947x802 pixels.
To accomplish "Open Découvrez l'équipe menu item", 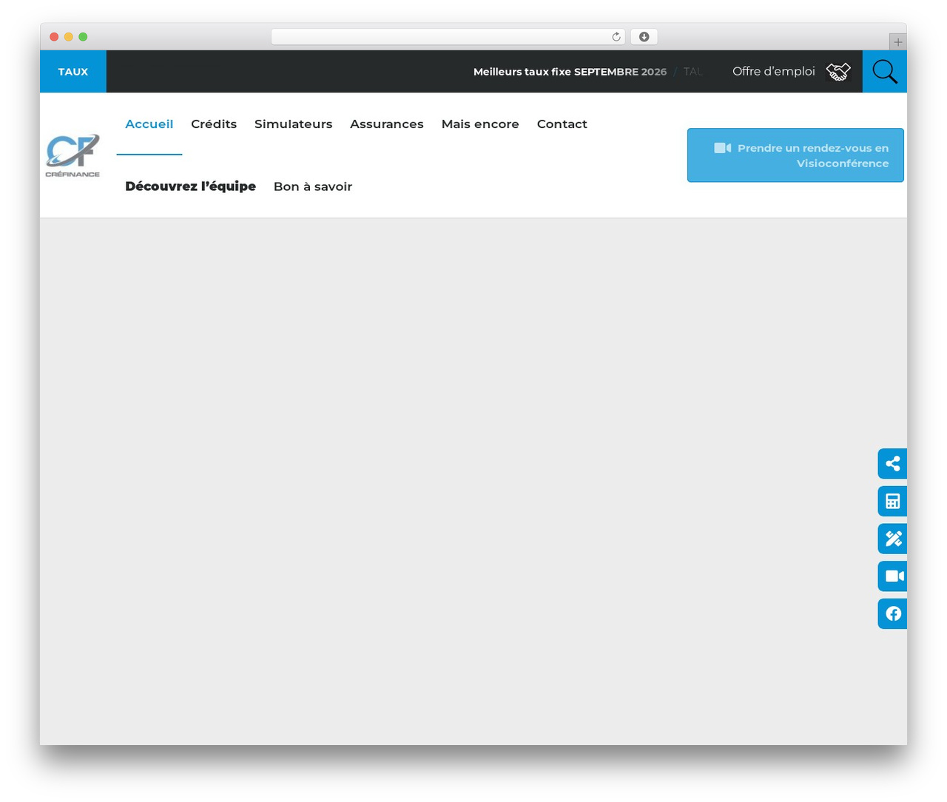I will coord(190,186).
